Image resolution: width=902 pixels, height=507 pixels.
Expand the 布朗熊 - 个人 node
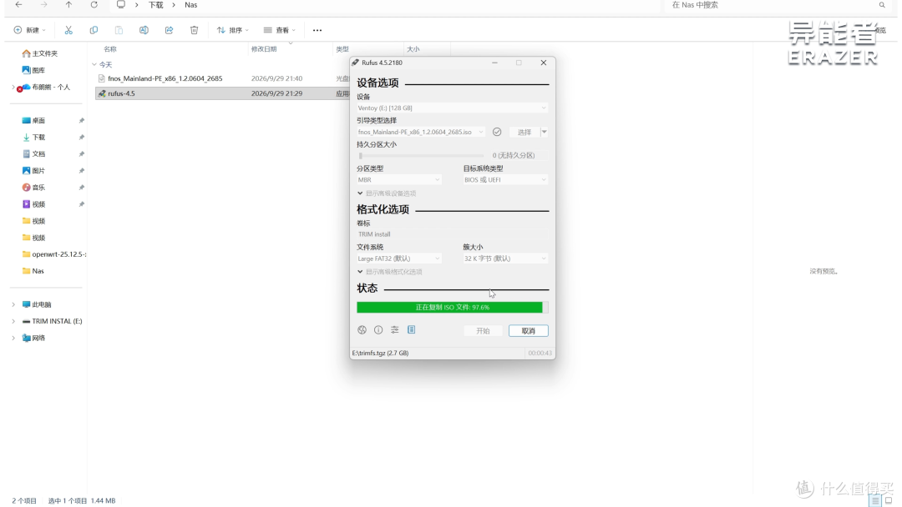pyautogui.click(x=13, y=87)
